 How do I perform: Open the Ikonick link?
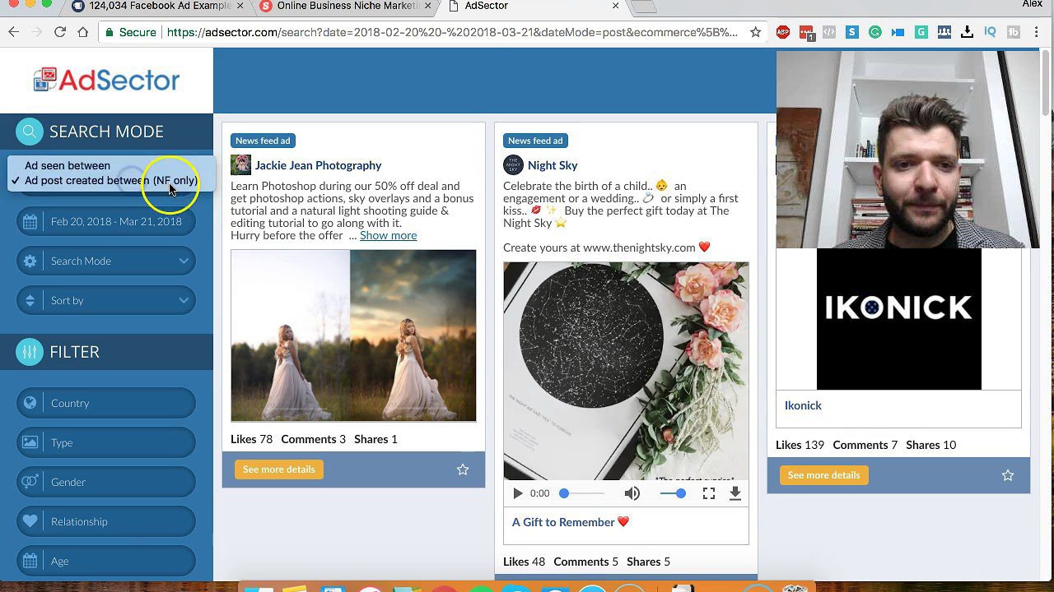pos(803,405)
